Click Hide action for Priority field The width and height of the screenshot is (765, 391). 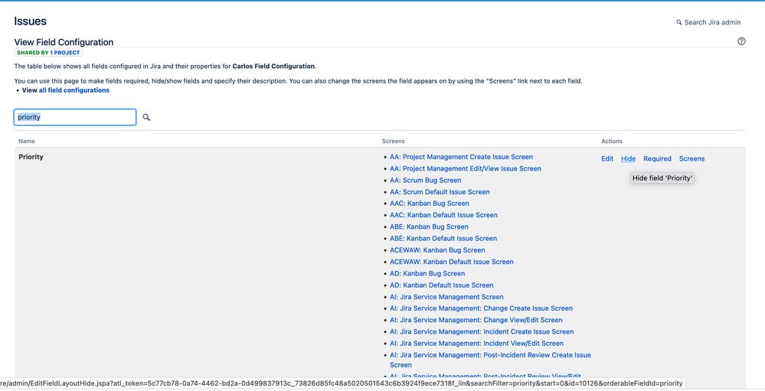tap(629, 159)
